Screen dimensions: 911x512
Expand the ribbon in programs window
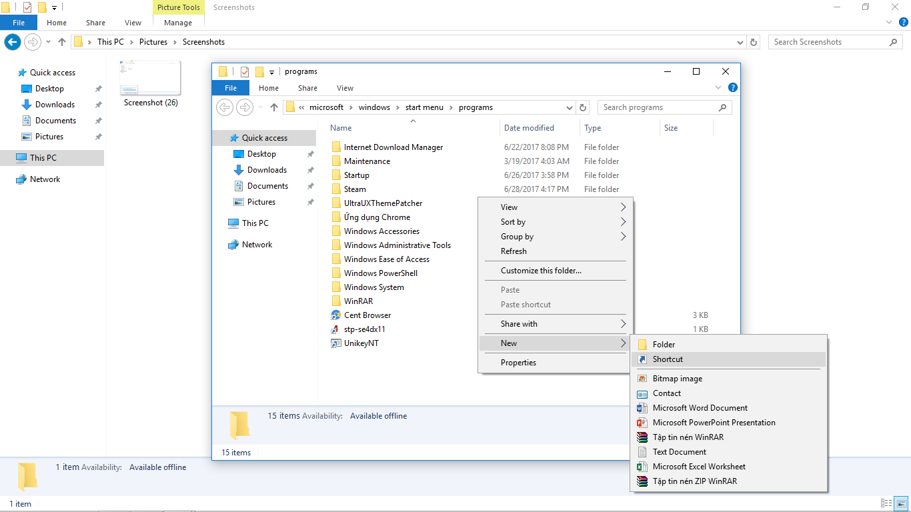click(718, 88)
